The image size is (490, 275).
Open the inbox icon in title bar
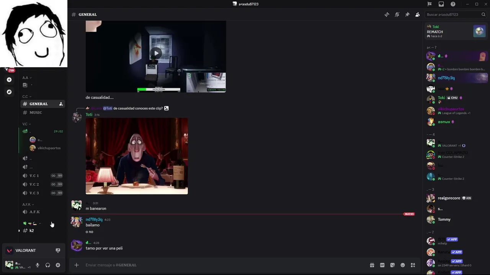pos(441,4)
